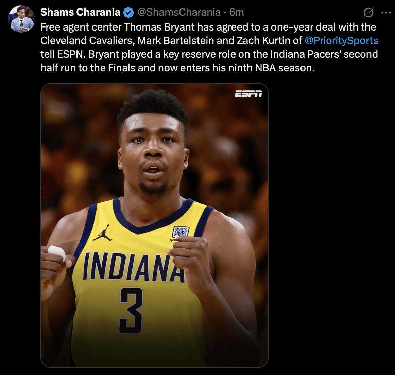Click the jersey number 3
This screenshot has height=375, width=395.
(131, 310)
